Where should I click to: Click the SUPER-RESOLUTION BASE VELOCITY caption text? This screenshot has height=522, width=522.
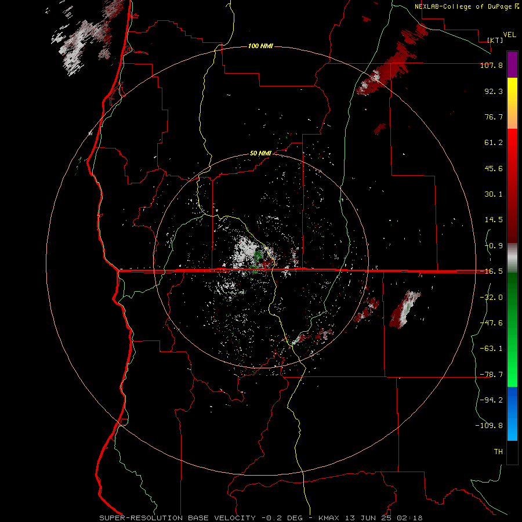pyautogui.click(x=177, y=518)
